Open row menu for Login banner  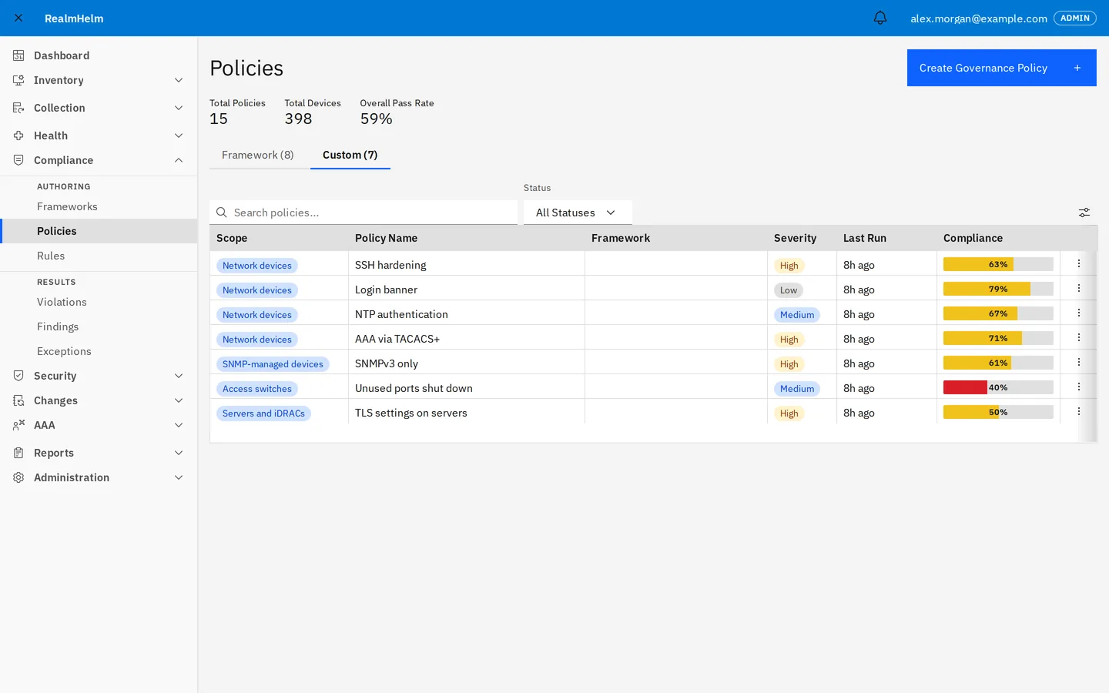coord(1079,289)
